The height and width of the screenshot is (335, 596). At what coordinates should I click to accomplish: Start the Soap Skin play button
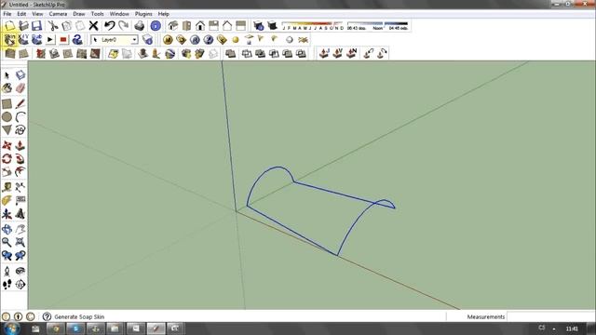pos(49,39)
